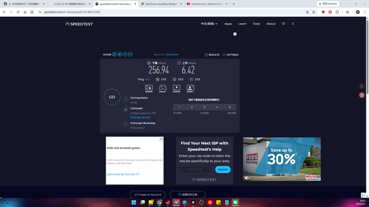Open the About menu item

coord(271,24)
